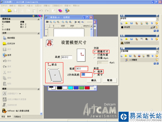Open the 浮雕 menu

47,6
